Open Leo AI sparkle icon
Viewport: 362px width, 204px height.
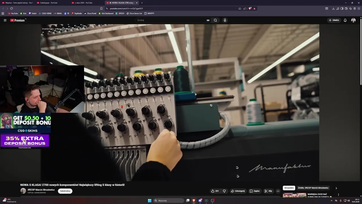point(350,8)
